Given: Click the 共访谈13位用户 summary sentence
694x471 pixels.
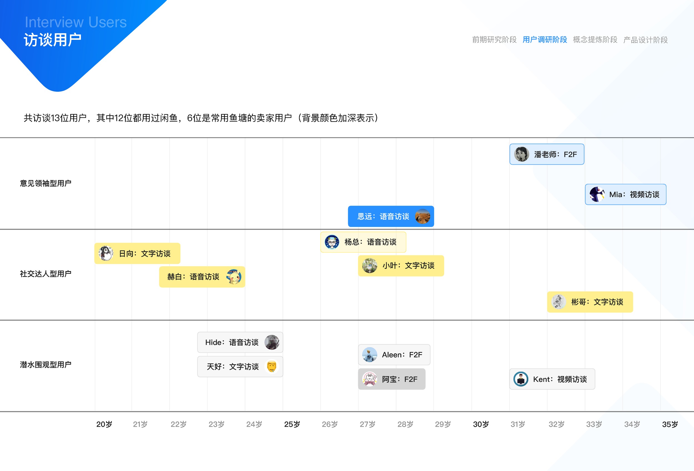Looking at the screenshot, I should 201,118.
